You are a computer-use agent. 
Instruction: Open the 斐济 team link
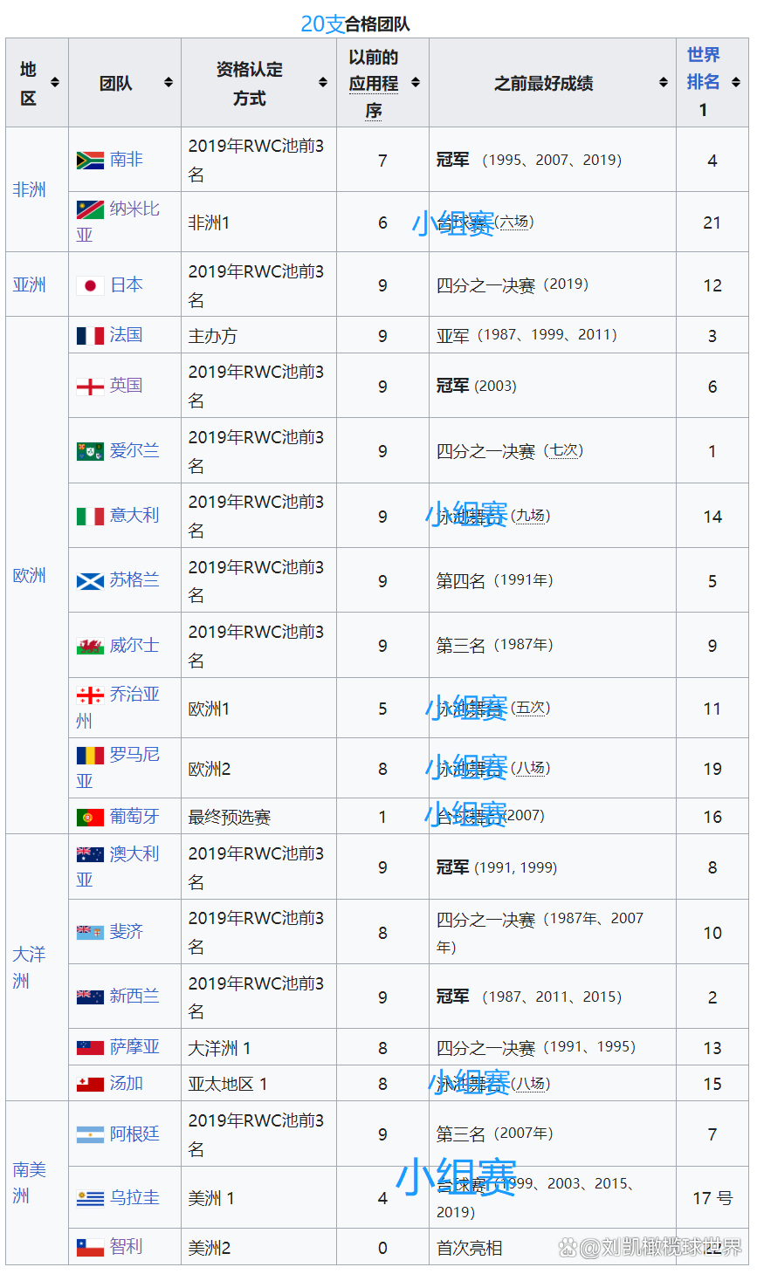127,931
